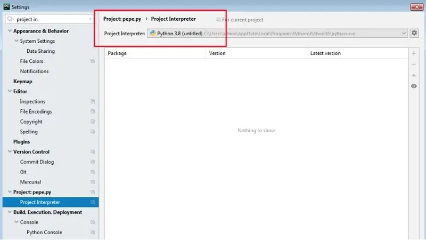Screen dimensions: 426x240
Task: Click project-level icon beside Project Interpreter row
Action: pyautogui.click(x=93, y=202)
